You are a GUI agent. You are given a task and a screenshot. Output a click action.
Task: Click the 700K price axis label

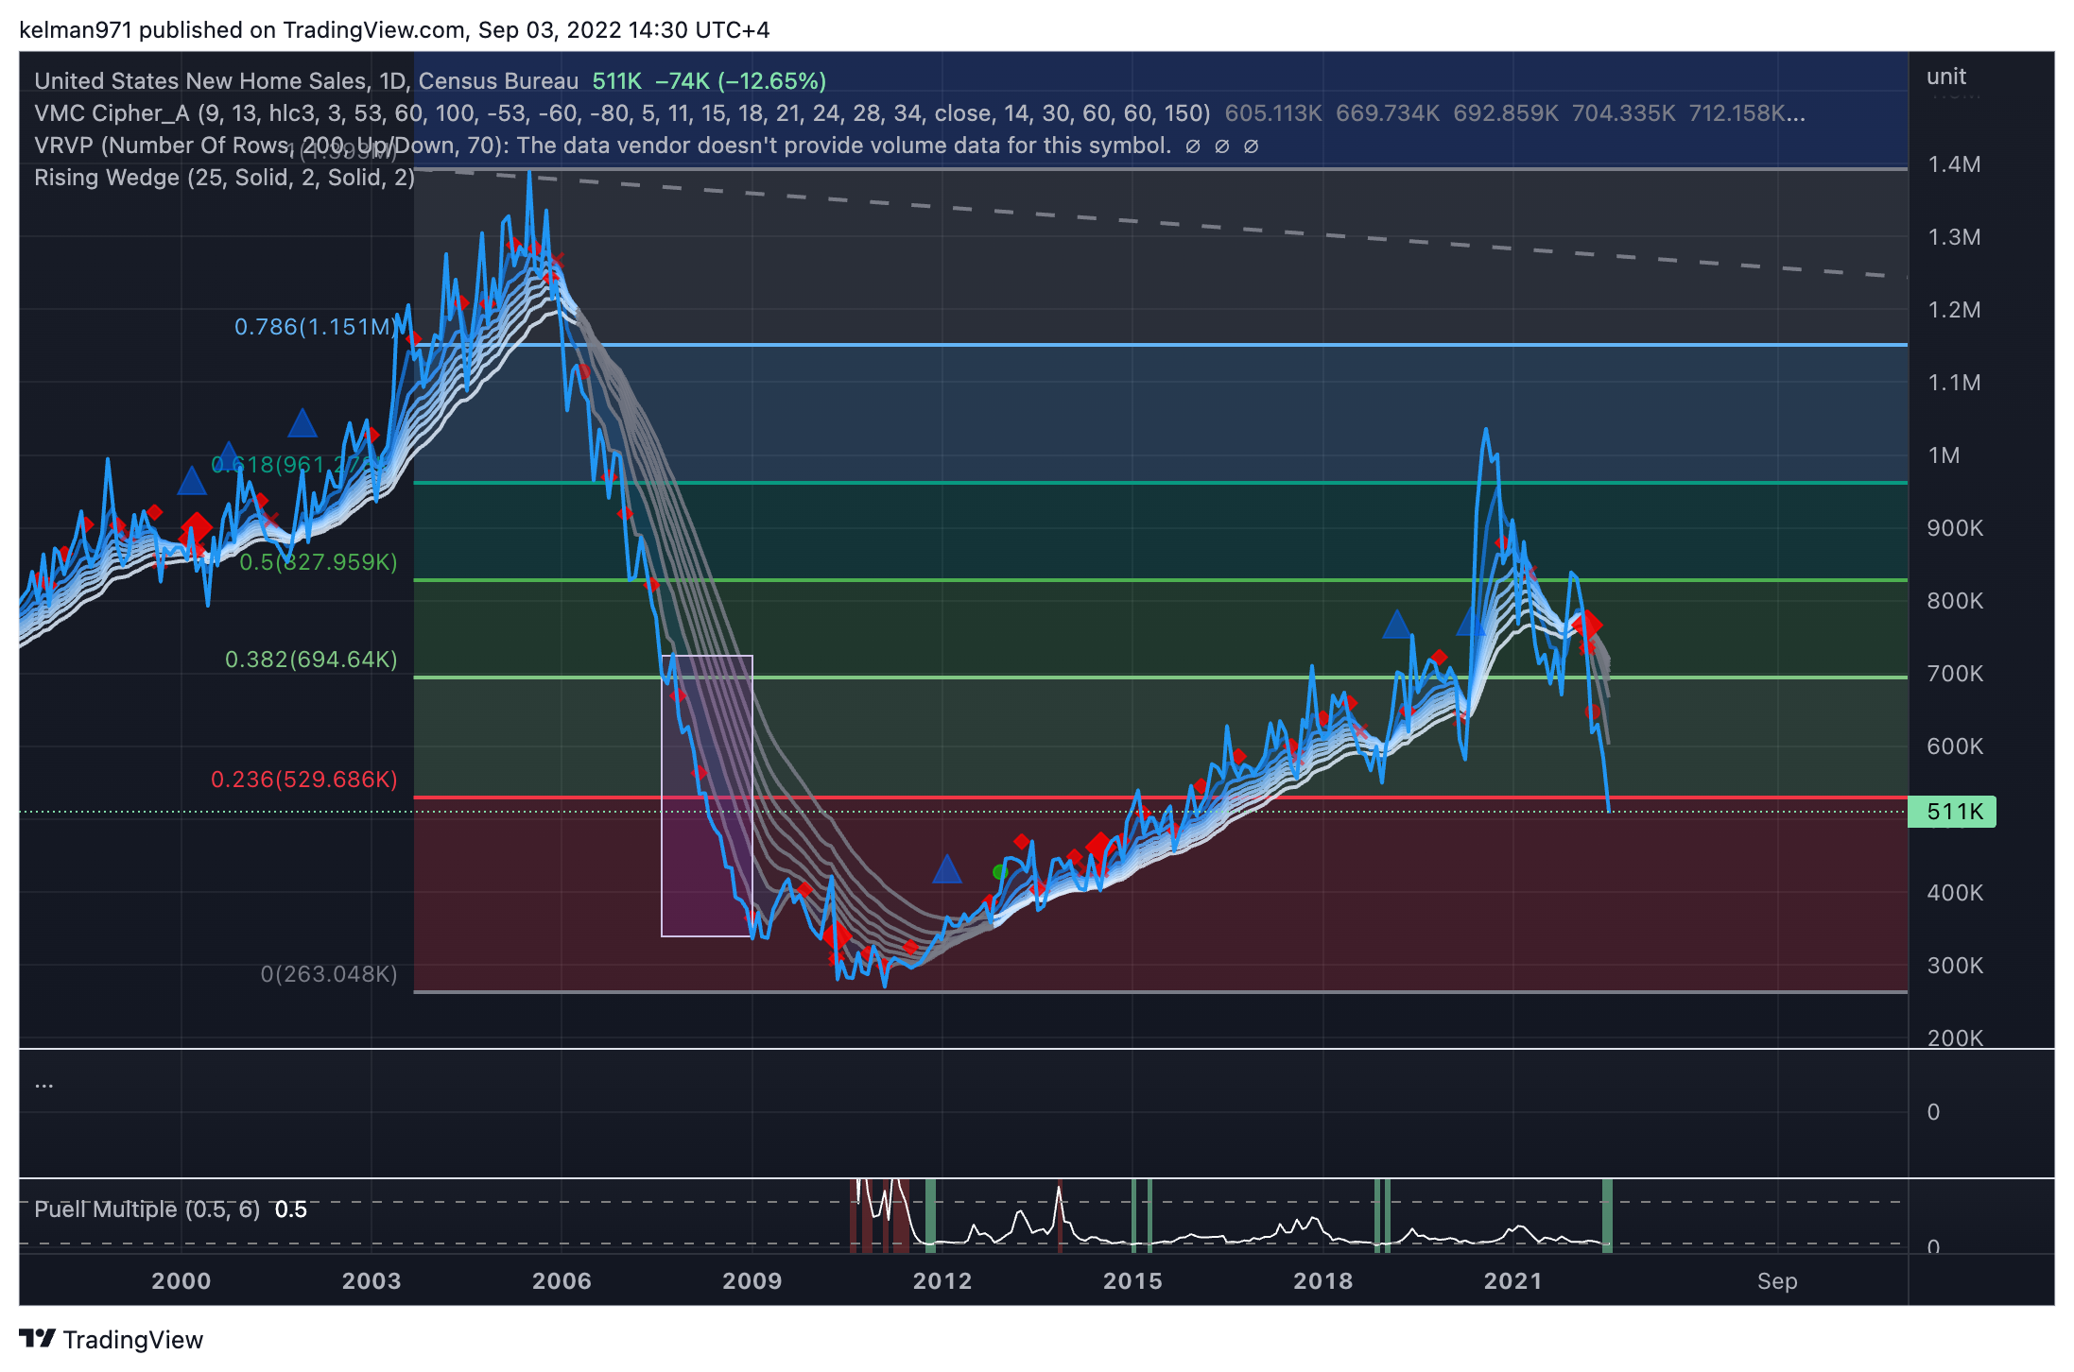pos(1955,674)
